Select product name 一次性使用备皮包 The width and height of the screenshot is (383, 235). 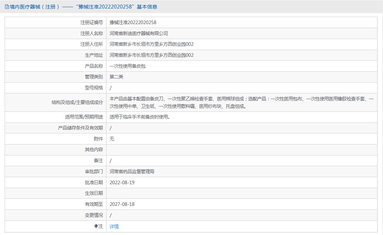pos(127,66)
